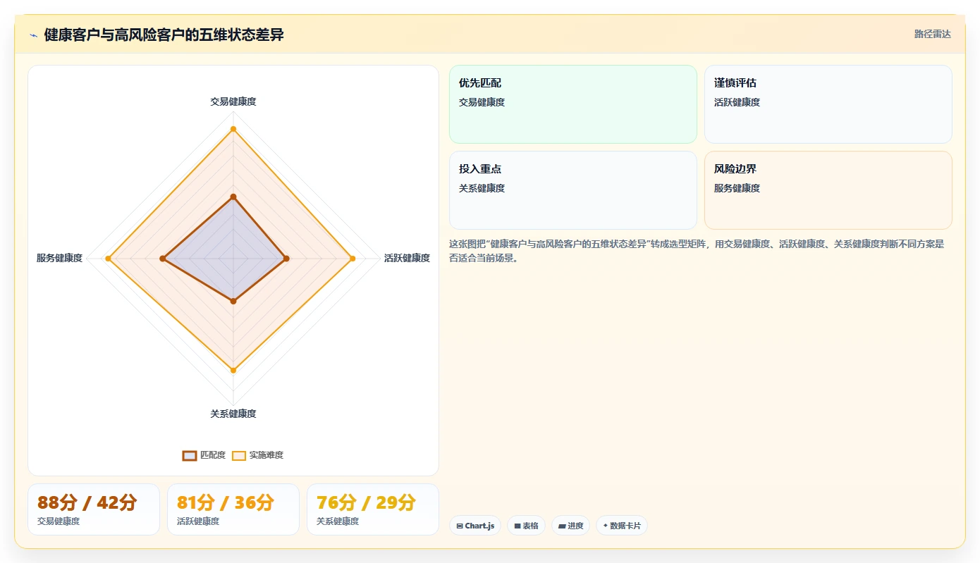Click the 交易健康度 axis label on radar
The width and height of the screenshot is (980, 563).
(233, 101)
